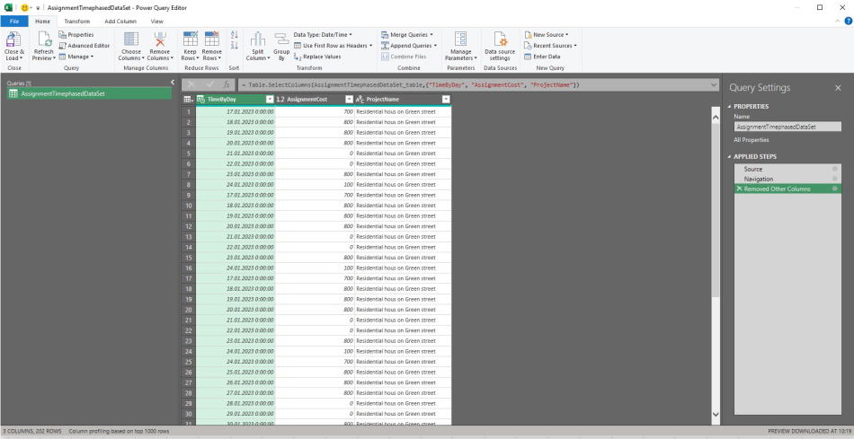Viewport: 854px width, 439px height.
Task: Click the Split Column icon
Action: point(258,40)
